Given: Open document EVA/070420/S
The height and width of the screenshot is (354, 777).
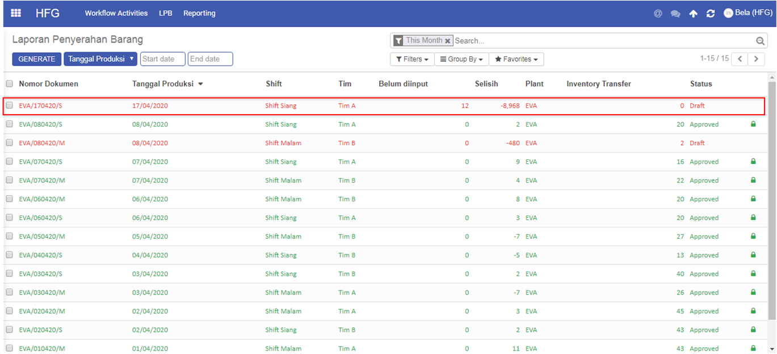Looking at the screenshot, I should point(41,162).
